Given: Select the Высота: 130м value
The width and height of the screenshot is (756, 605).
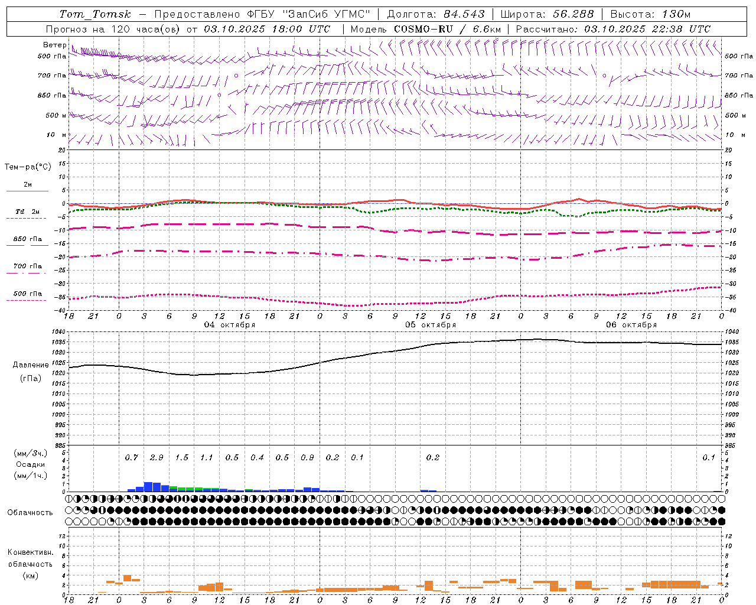Looking at the screenshot, I should click(650, 14).
